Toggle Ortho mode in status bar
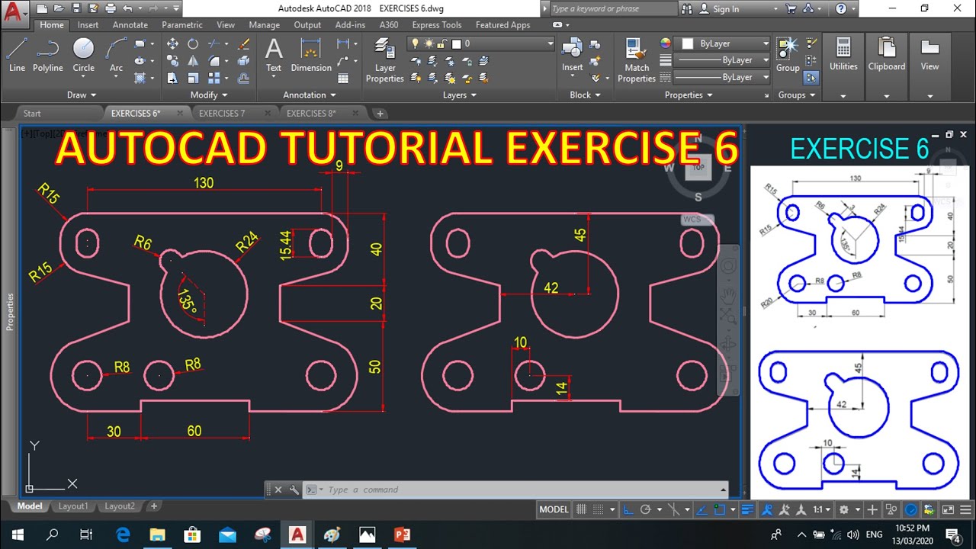The image size is (976, 549). pos(627,509)
